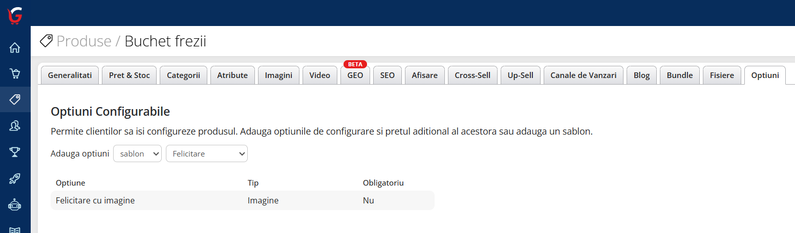Expand the sablon dropdown
The image size is (795, 233).
click(x=137, y=153)
